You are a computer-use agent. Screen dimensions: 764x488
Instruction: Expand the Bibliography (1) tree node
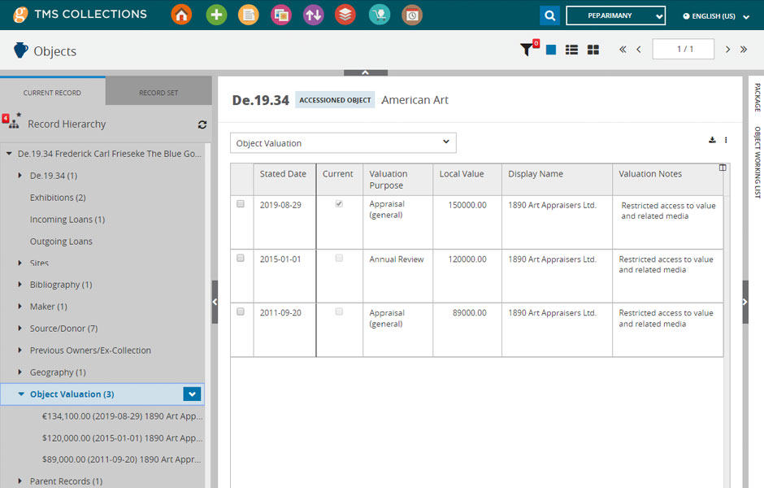pos(21,285)
